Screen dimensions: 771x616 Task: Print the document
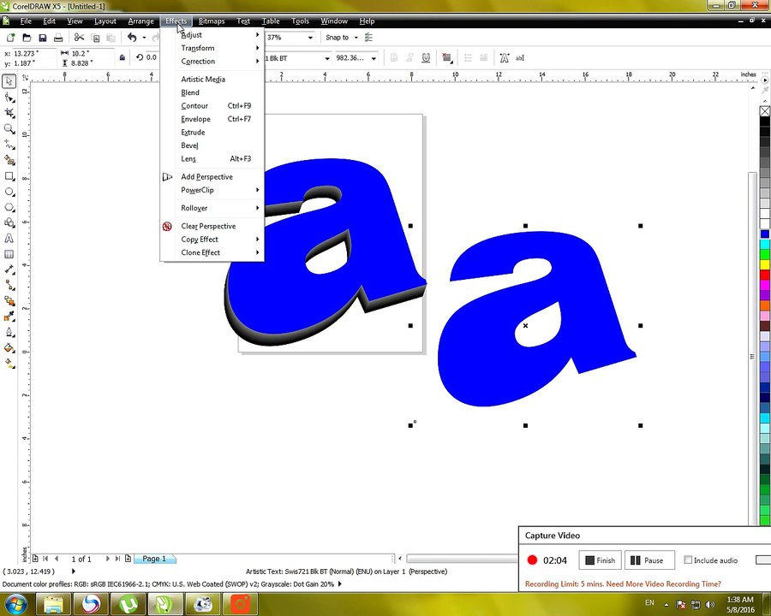tap(58, 38)
